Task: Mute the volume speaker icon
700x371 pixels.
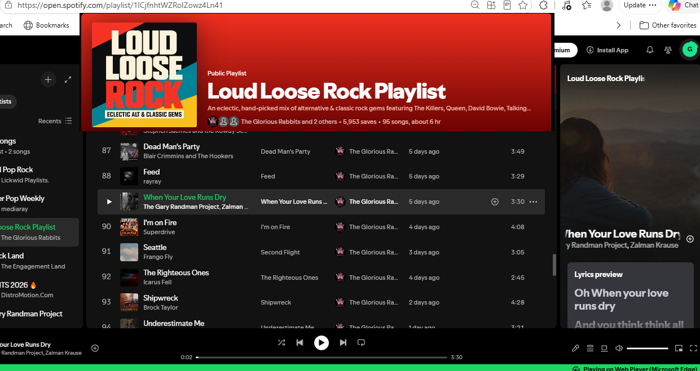Action: point(619,348)
